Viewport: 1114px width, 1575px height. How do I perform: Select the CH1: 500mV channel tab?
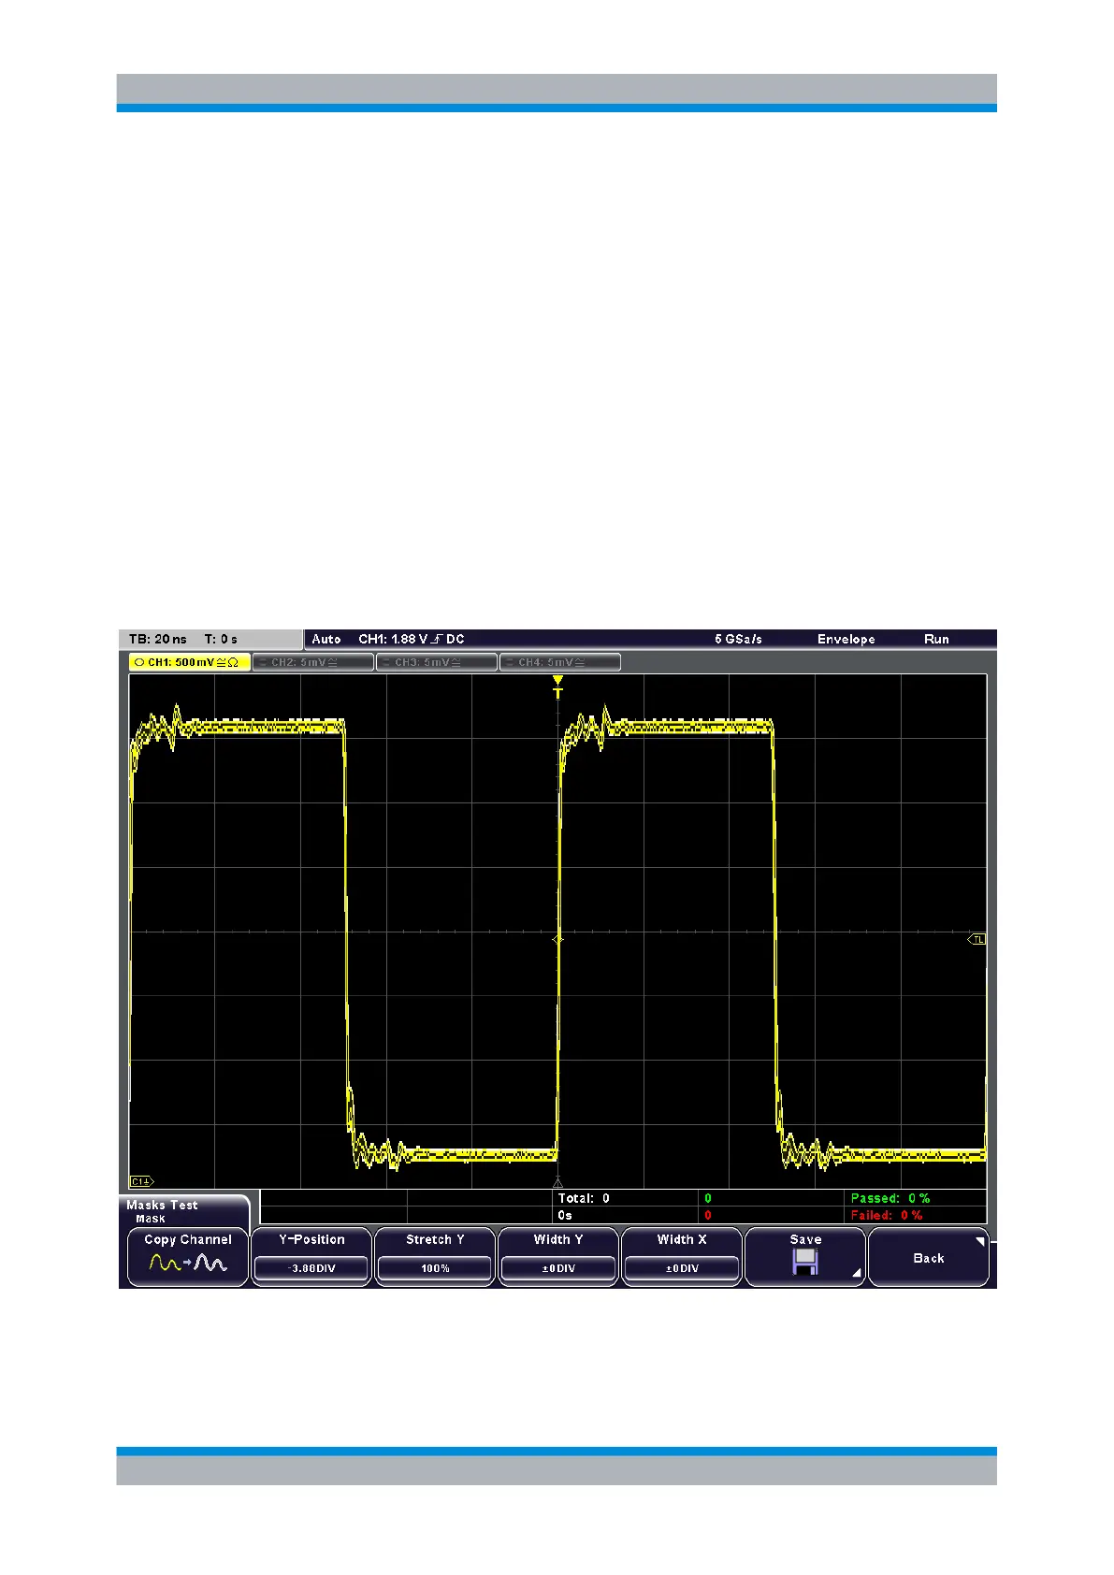pyautogui.click(x=190, y=662)
